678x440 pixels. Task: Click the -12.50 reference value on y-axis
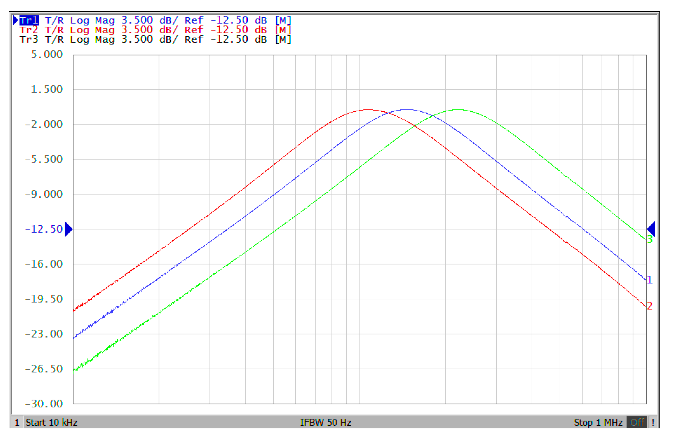pyautogui.click(x=44, y=229)
